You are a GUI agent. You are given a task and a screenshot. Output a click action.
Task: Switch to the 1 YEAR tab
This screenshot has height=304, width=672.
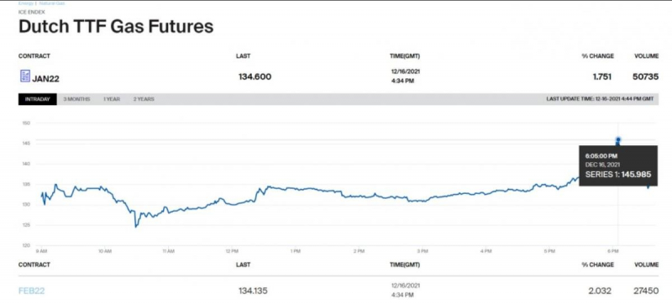(x=112, y=99)
